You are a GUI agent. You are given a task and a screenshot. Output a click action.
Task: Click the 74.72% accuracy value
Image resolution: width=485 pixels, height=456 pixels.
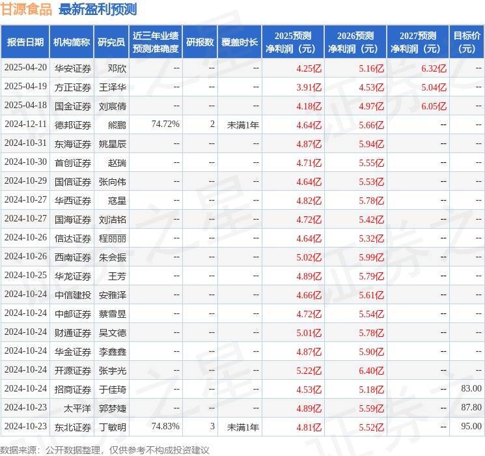(165, 124)
